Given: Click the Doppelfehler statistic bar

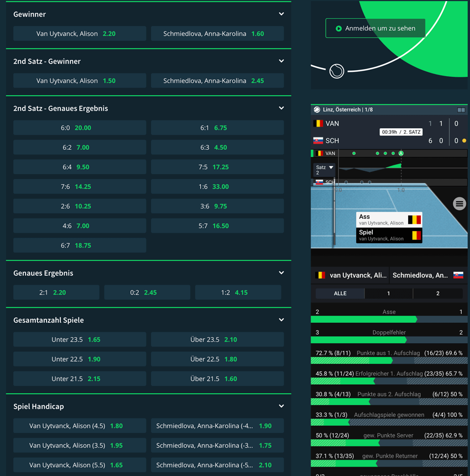Looking at the screenshot, I should click(389, 340).
